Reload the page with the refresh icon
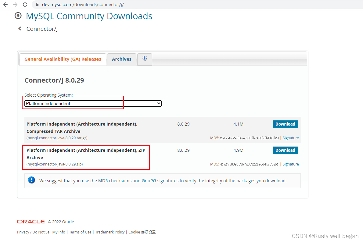 (x=25, y=4)
